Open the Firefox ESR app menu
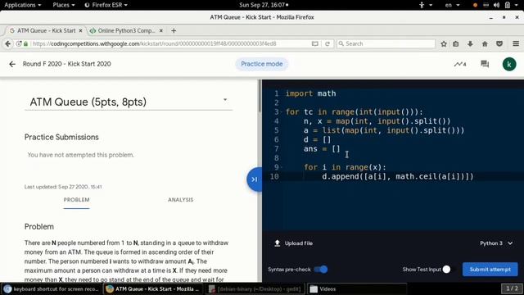Image resolution: width=524 pixels, height=295 pixels. [106, 5]
